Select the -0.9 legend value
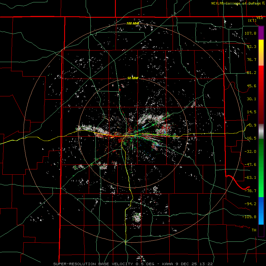The image size is (266, 266). click(x=252, y=125)
